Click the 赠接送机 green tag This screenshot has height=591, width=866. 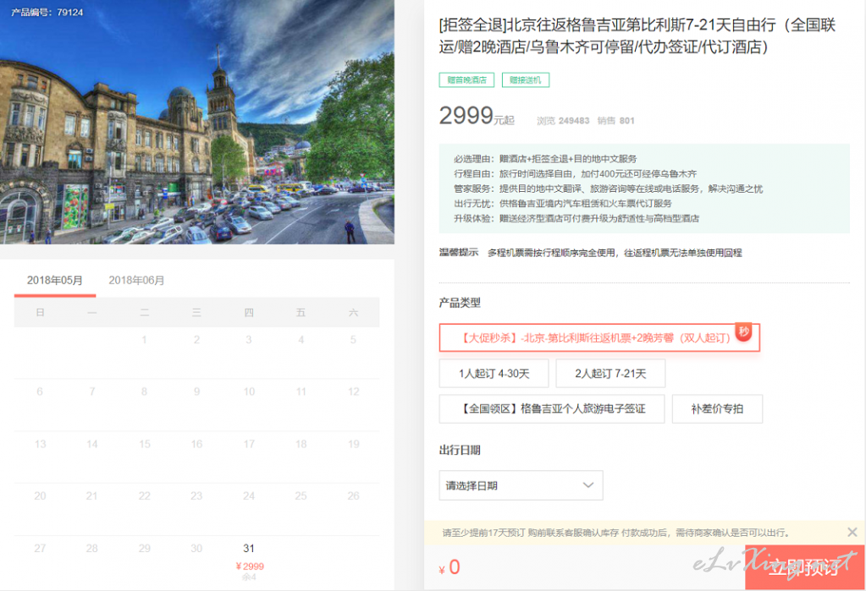(x=525, y=80)
